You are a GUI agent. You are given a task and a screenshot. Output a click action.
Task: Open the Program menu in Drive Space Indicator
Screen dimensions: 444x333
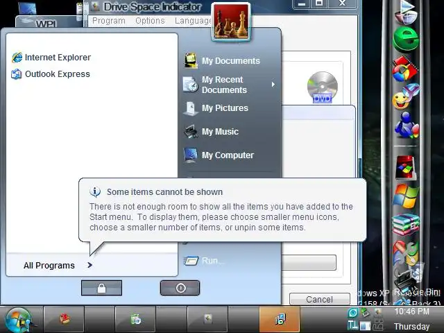109,21
